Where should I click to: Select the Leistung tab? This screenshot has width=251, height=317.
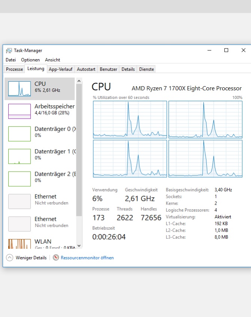[36, 69]
